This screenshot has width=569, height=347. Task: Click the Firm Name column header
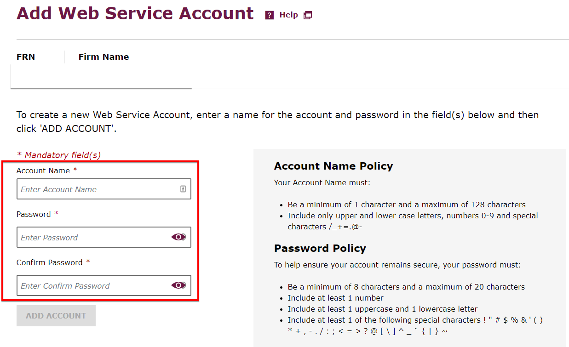(x=103, y=57)
